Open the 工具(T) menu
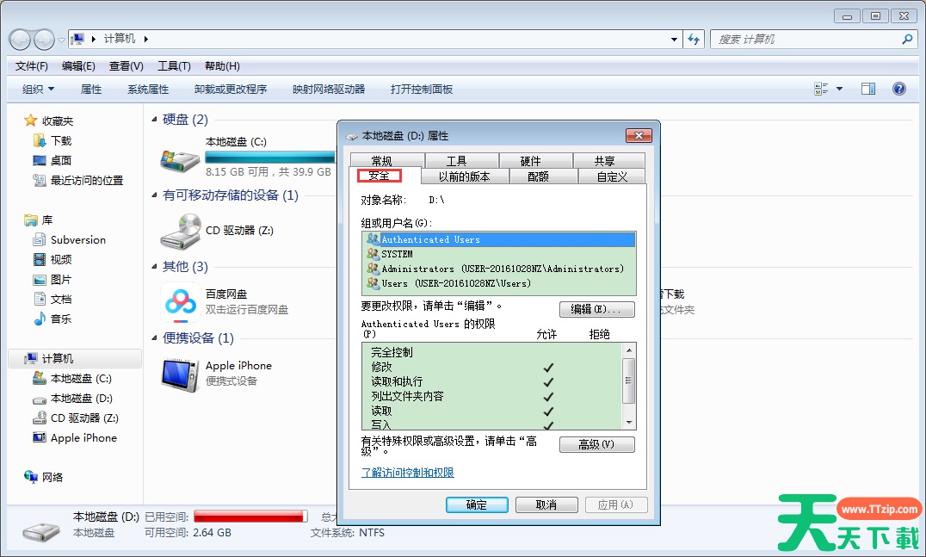926x557 pixels. click(173, 66)
